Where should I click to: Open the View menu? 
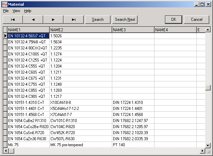16,11
